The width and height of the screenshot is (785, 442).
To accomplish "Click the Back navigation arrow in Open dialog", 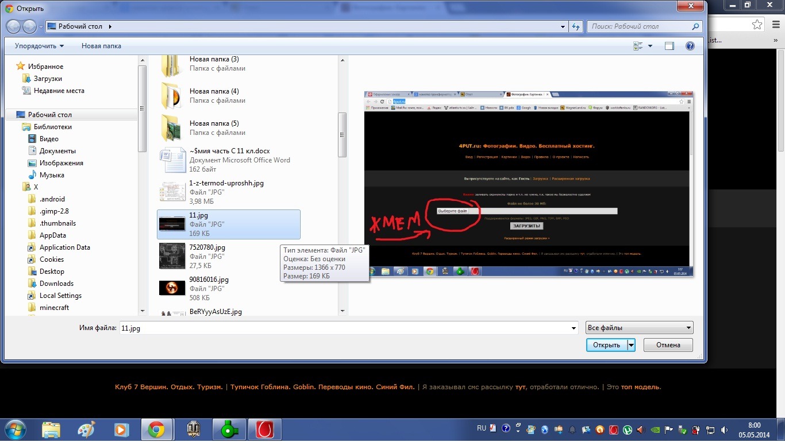I will pyautogui.click(x=14, y=26).
